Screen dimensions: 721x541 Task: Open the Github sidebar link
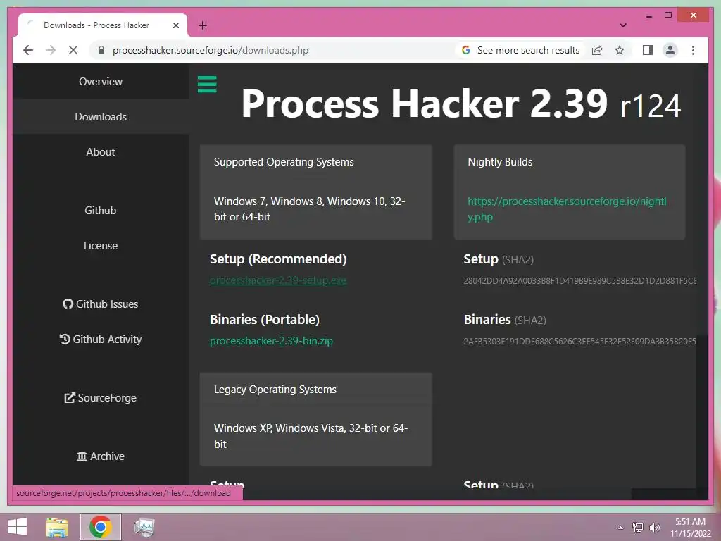tap(100, 210)
